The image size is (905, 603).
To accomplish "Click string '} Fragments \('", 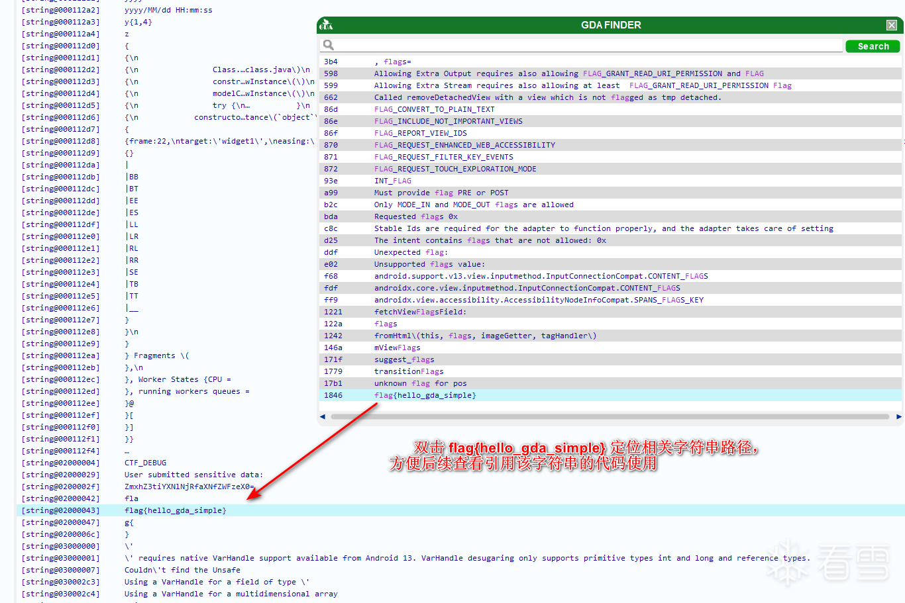I will [157, 355].
